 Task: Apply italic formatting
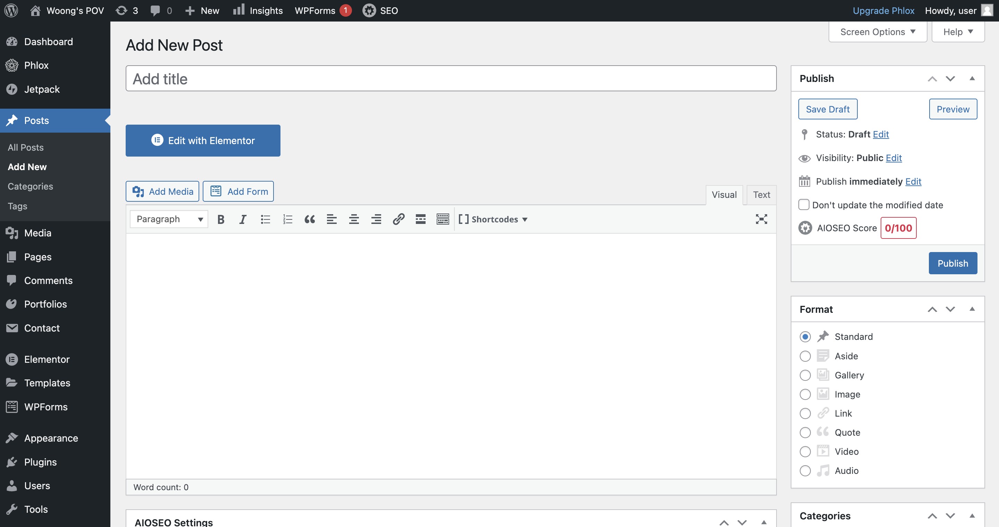pos(243,219)
